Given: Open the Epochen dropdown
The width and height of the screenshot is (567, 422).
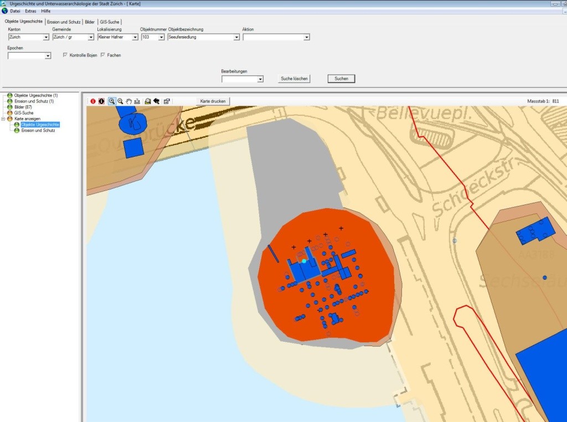Looking at the screenshot, I should (x=48, y=56).
